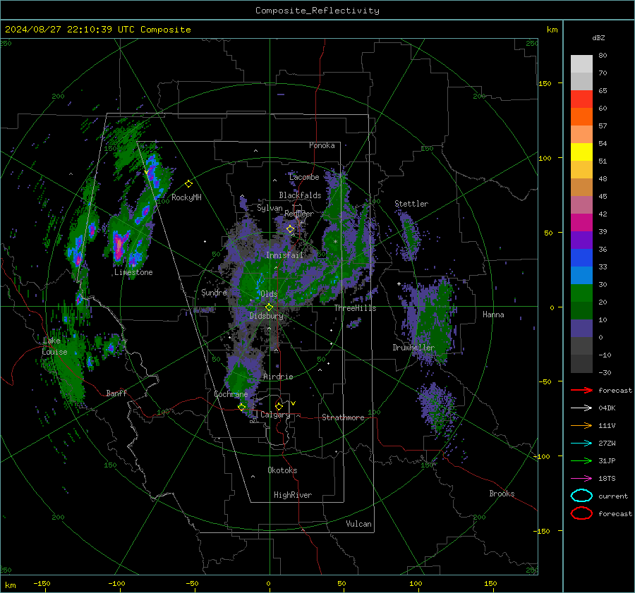Click the red forecast ellipse legend icon
635x593 pixels.
point(581,513)
